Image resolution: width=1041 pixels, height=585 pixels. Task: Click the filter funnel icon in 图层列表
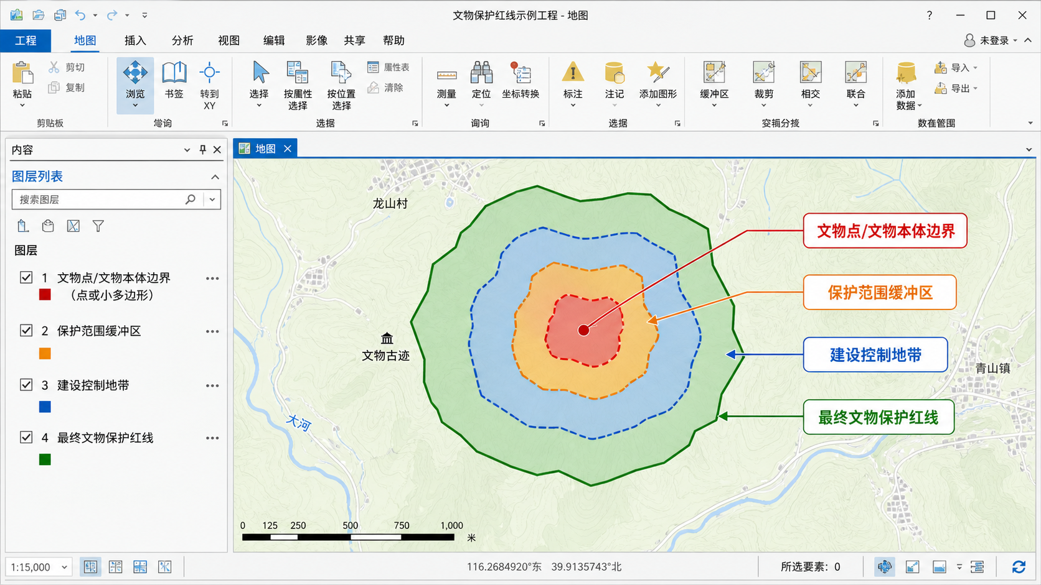(98, 226)
